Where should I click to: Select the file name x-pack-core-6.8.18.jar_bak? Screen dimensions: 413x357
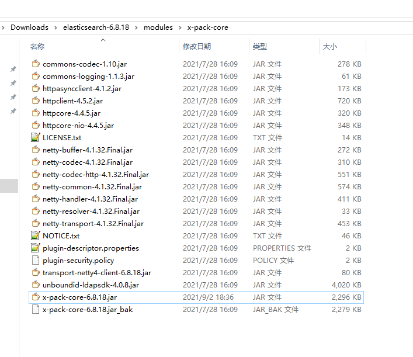coord(88,309)
